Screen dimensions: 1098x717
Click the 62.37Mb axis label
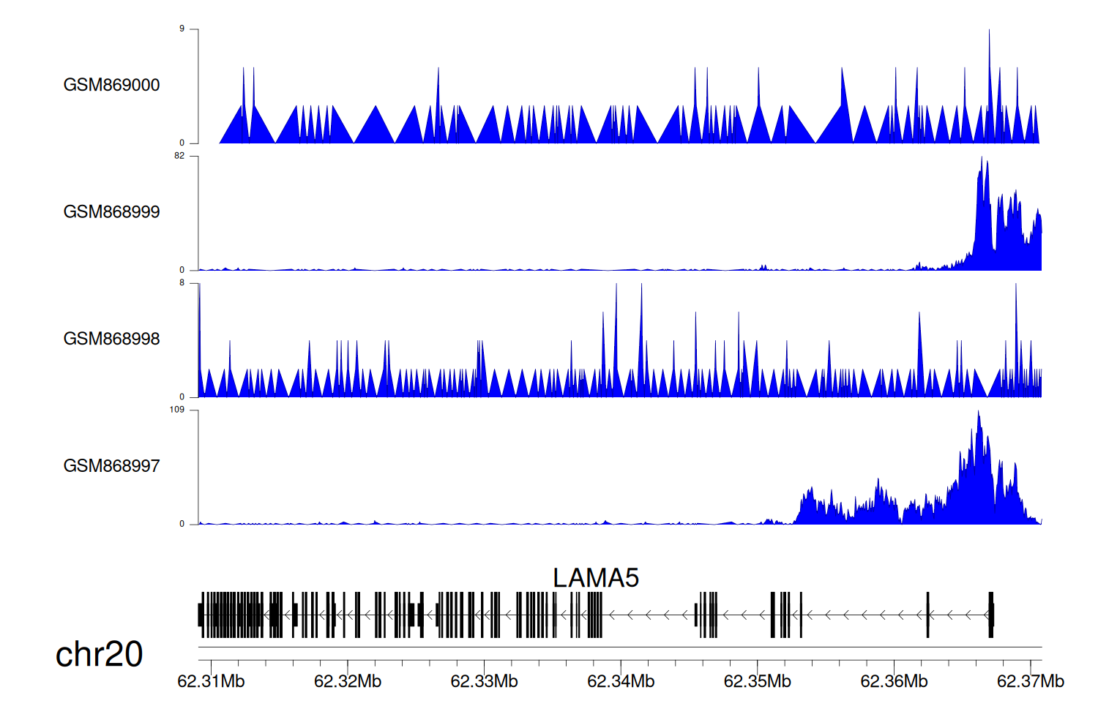pos(1030,681)
